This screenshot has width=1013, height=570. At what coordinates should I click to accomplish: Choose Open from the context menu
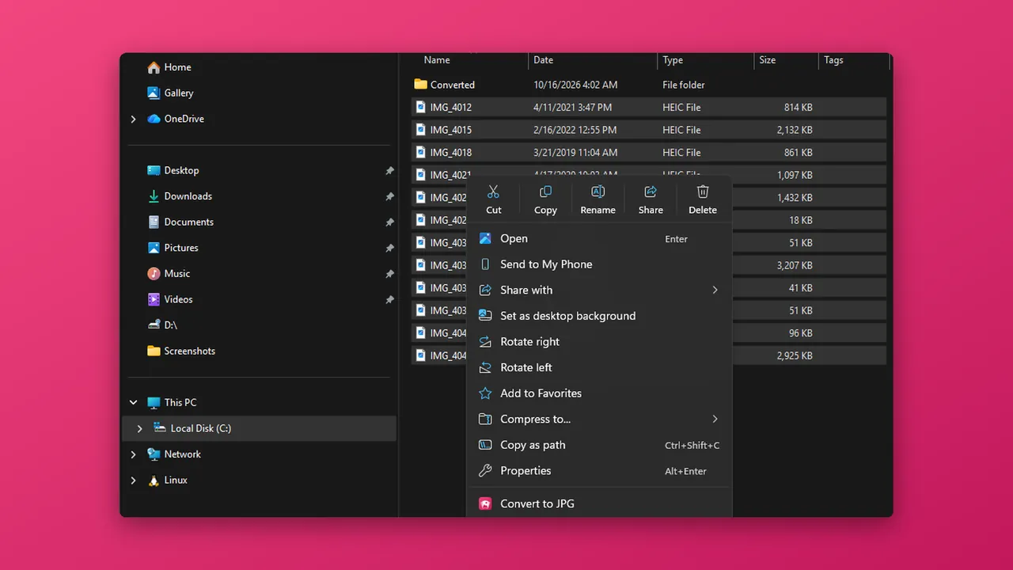(x=599, y=238)
